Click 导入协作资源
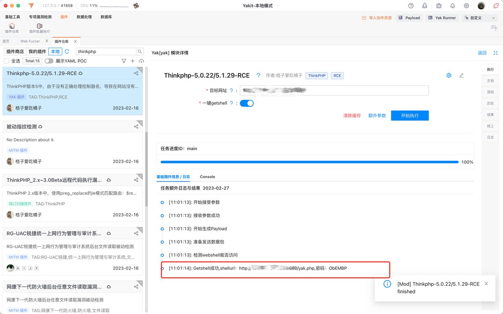This screenshot has width=503, height=314. (377, 18)
